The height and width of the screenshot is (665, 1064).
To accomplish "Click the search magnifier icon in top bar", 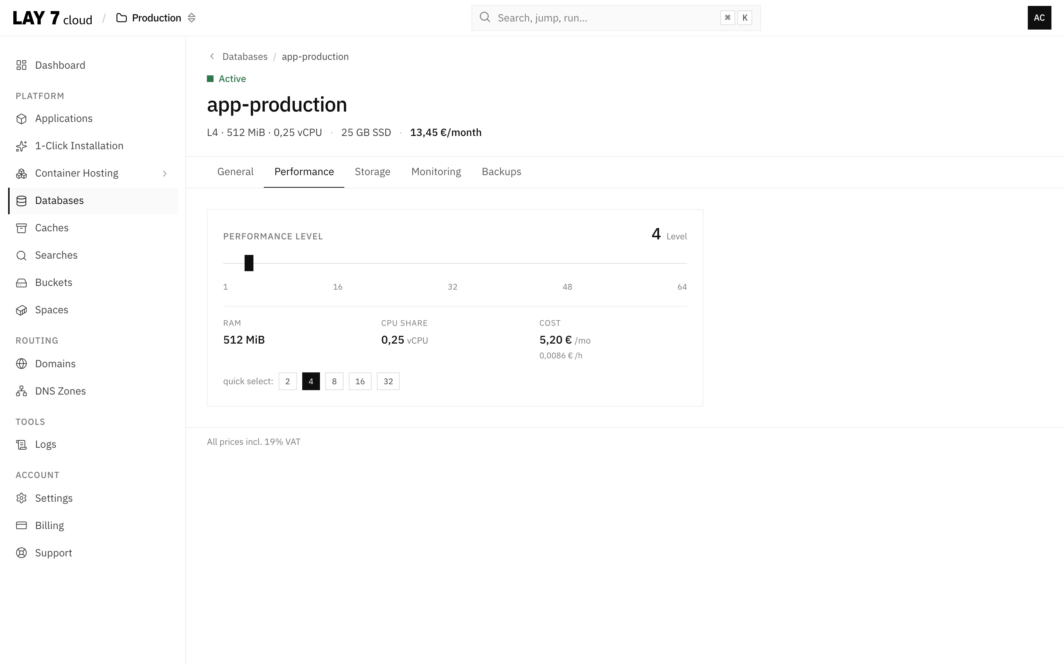I will click(x=484, y=17).
